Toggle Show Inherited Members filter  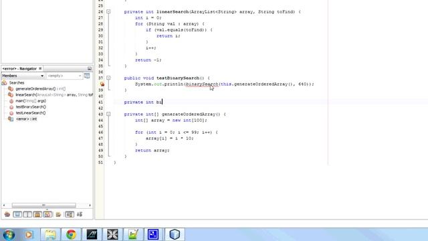tap(7, 214)
